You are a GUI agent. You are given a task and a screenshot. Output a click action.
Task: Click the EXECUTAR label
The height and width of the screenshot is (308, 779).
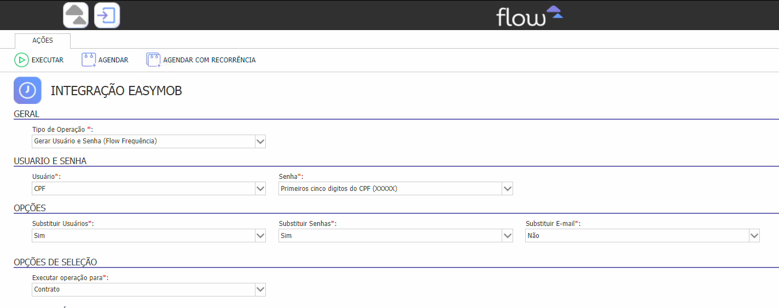(48, 60)
